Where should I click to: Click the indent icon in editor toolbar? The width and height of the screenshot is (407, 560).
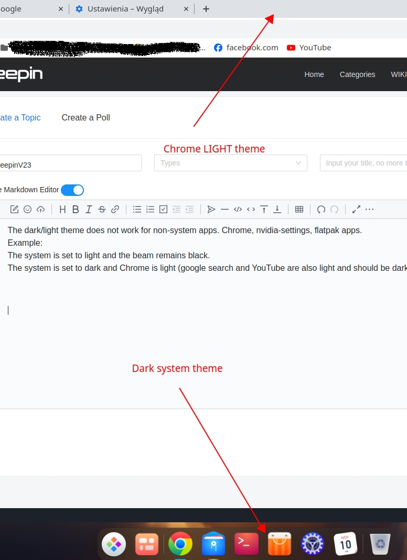(x=189, y=210)
